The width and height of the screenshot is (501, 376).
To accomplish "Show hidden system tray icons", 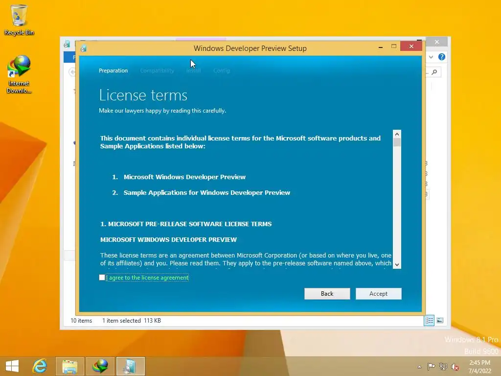I will click(419, 367).
